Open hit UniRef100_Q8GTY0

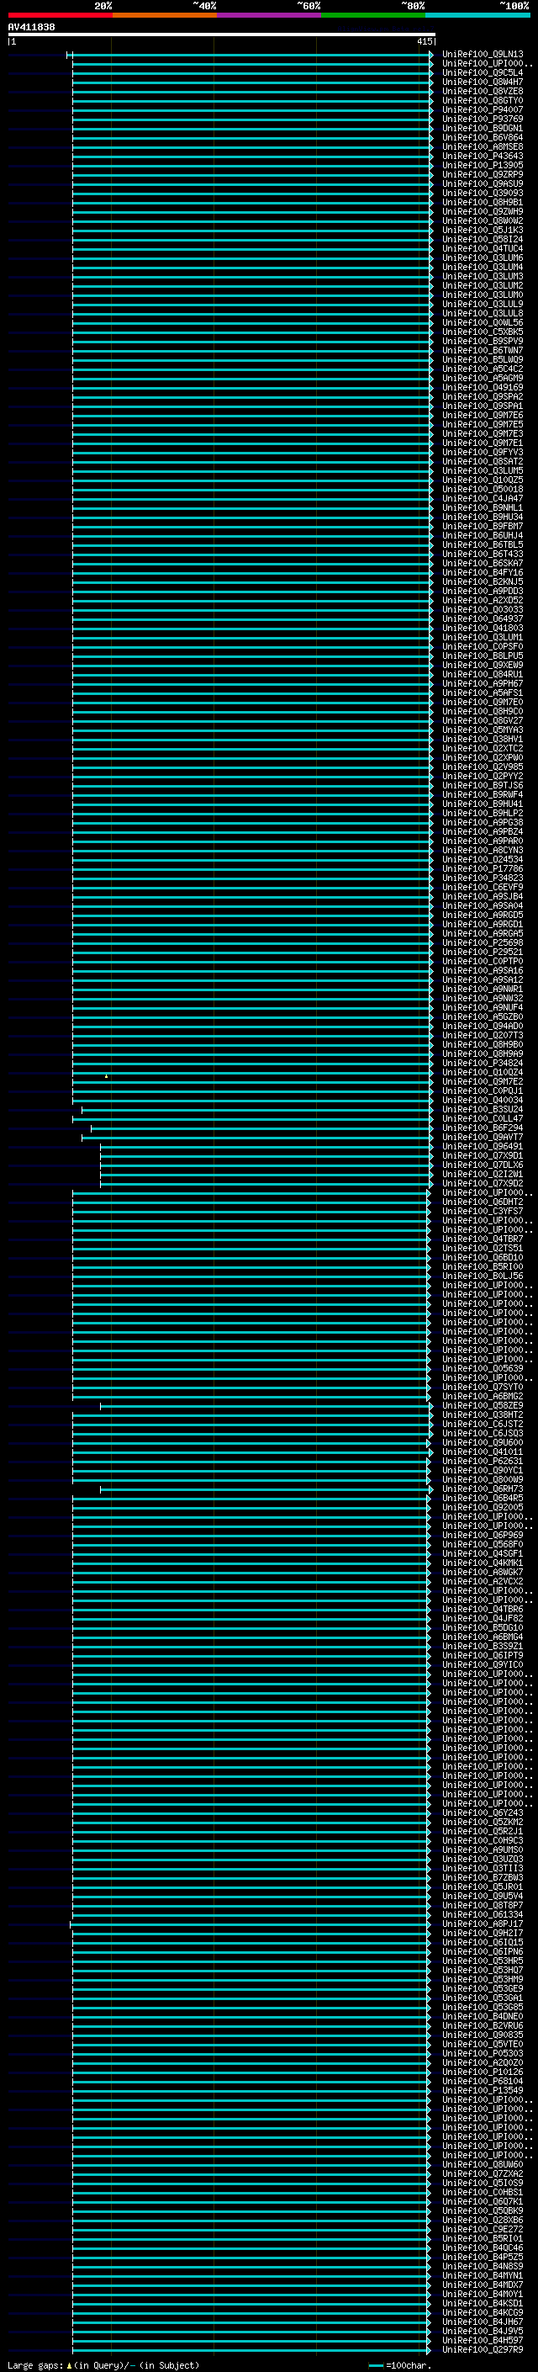(x=483, y=100)
